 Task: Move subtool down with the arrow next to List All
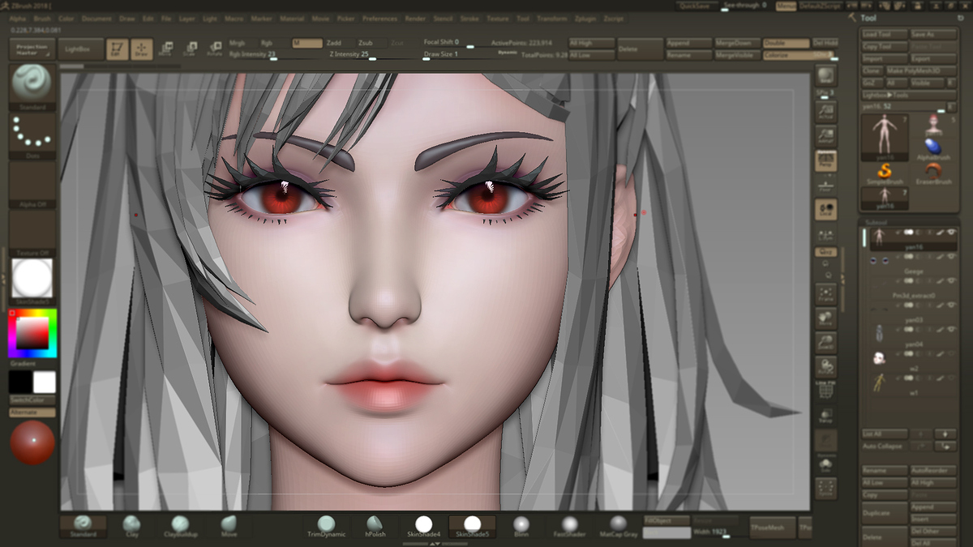click(945, 434)
